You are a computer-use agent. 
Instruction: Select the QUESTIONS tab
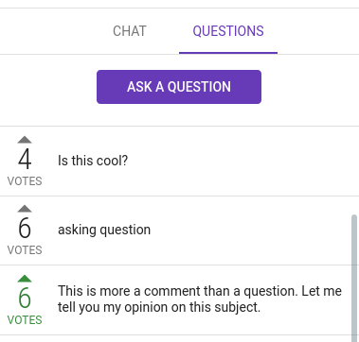228,31
